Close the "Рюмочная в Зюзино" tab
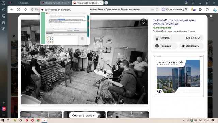The width and height of the screenshot is (218, 123). pos(101,3)
